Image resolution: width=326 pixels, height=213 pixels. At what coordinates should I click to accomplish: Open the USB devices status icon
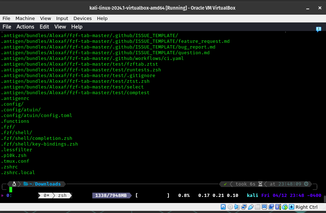tap(251, 207)
